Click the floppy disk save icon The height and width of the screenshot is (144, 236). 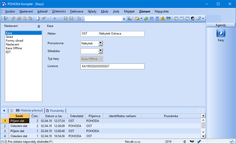pos(66,19)
